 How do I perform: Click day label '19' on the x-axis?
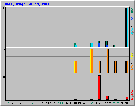[x=79, y=103]
